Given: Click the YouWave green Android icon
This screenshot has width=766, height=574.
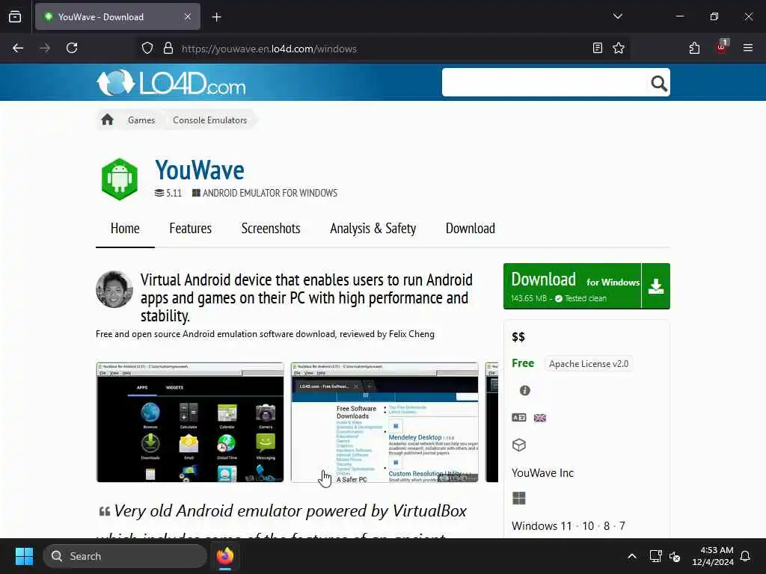Looking at the screenshot, I should [x=120, y=179].
